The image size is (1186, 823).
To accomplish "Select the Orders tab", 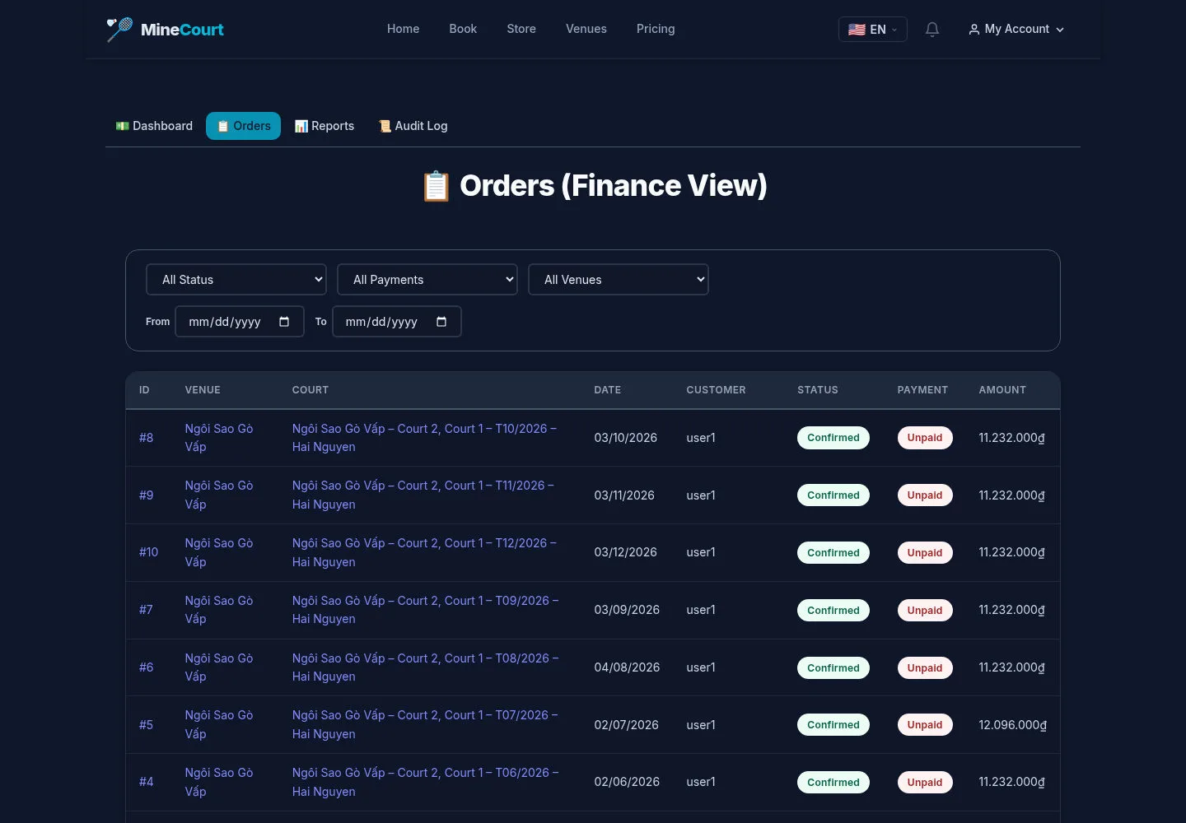I will (x=244, y=126).
